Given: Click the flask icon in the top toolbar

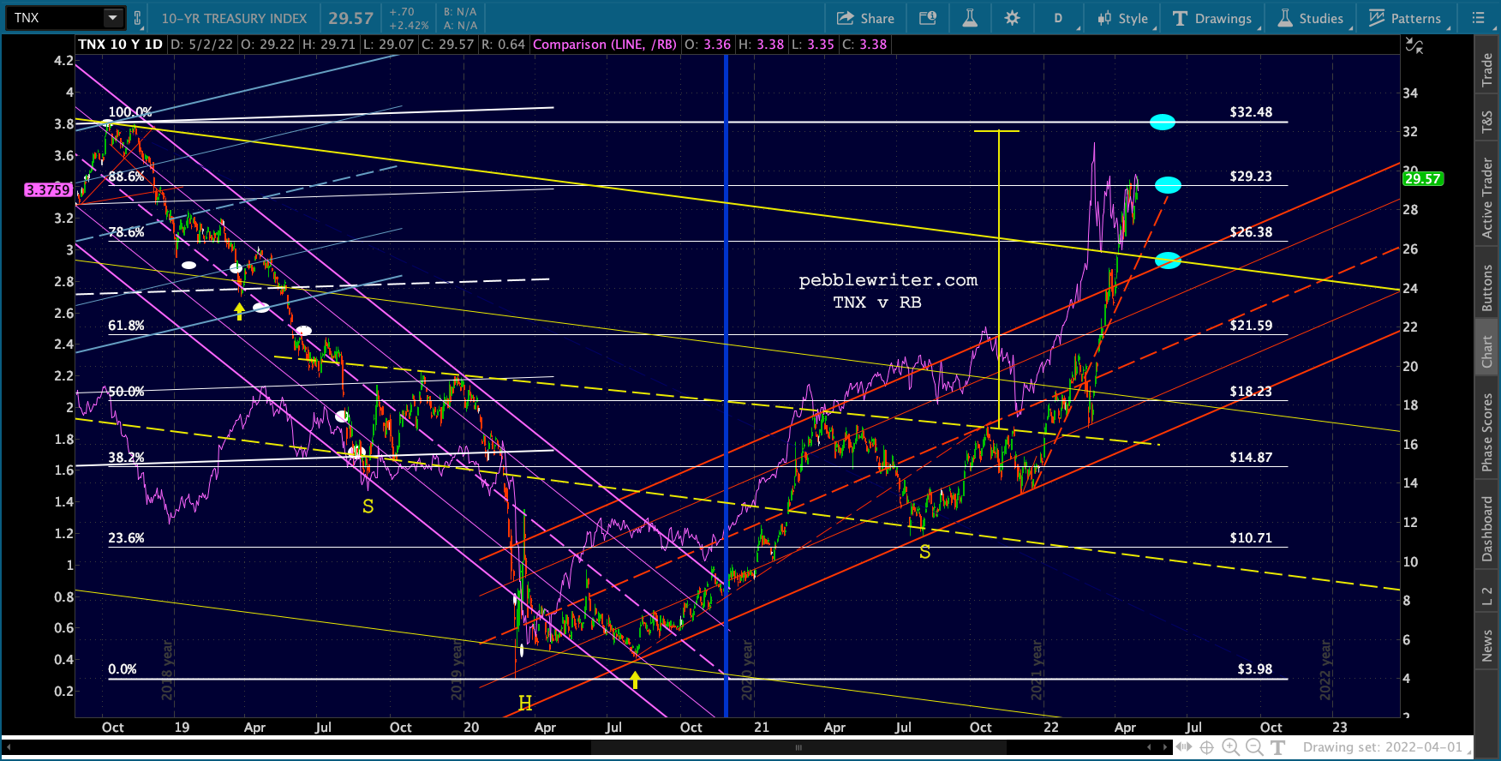Looking at the screenshot, I should click(970, 18).
